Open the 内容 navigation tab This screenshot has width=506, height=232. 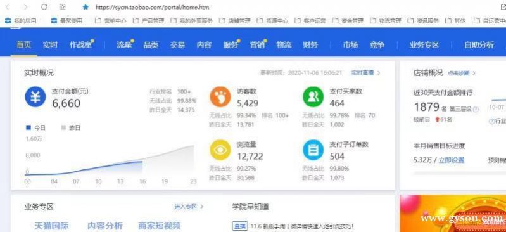click(204, 45)
